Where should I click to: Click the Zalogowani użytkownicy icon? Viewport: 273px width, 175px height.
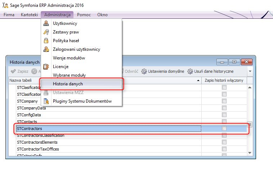coord(46,49)
